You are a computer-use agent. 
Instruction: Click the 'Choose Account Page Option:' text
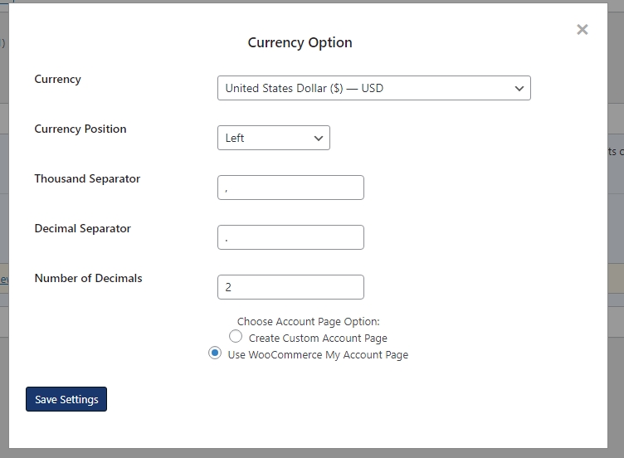(x=308, y=322)
